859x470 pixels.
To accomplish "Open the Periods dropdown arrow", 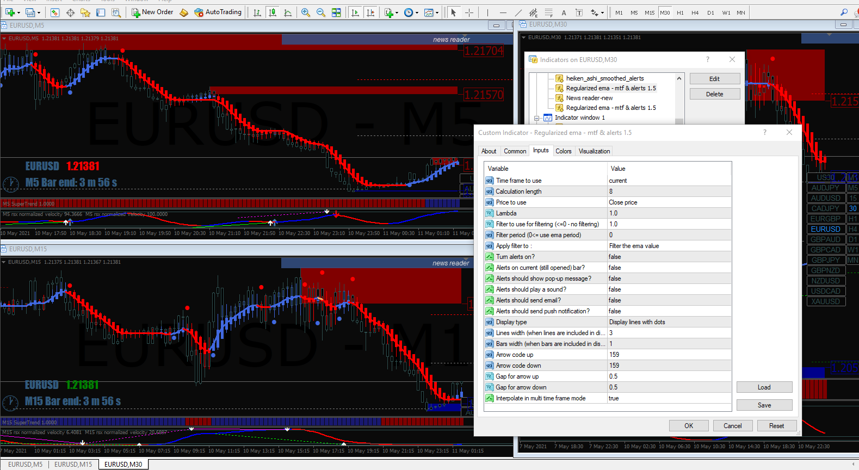I will (417, 13).
